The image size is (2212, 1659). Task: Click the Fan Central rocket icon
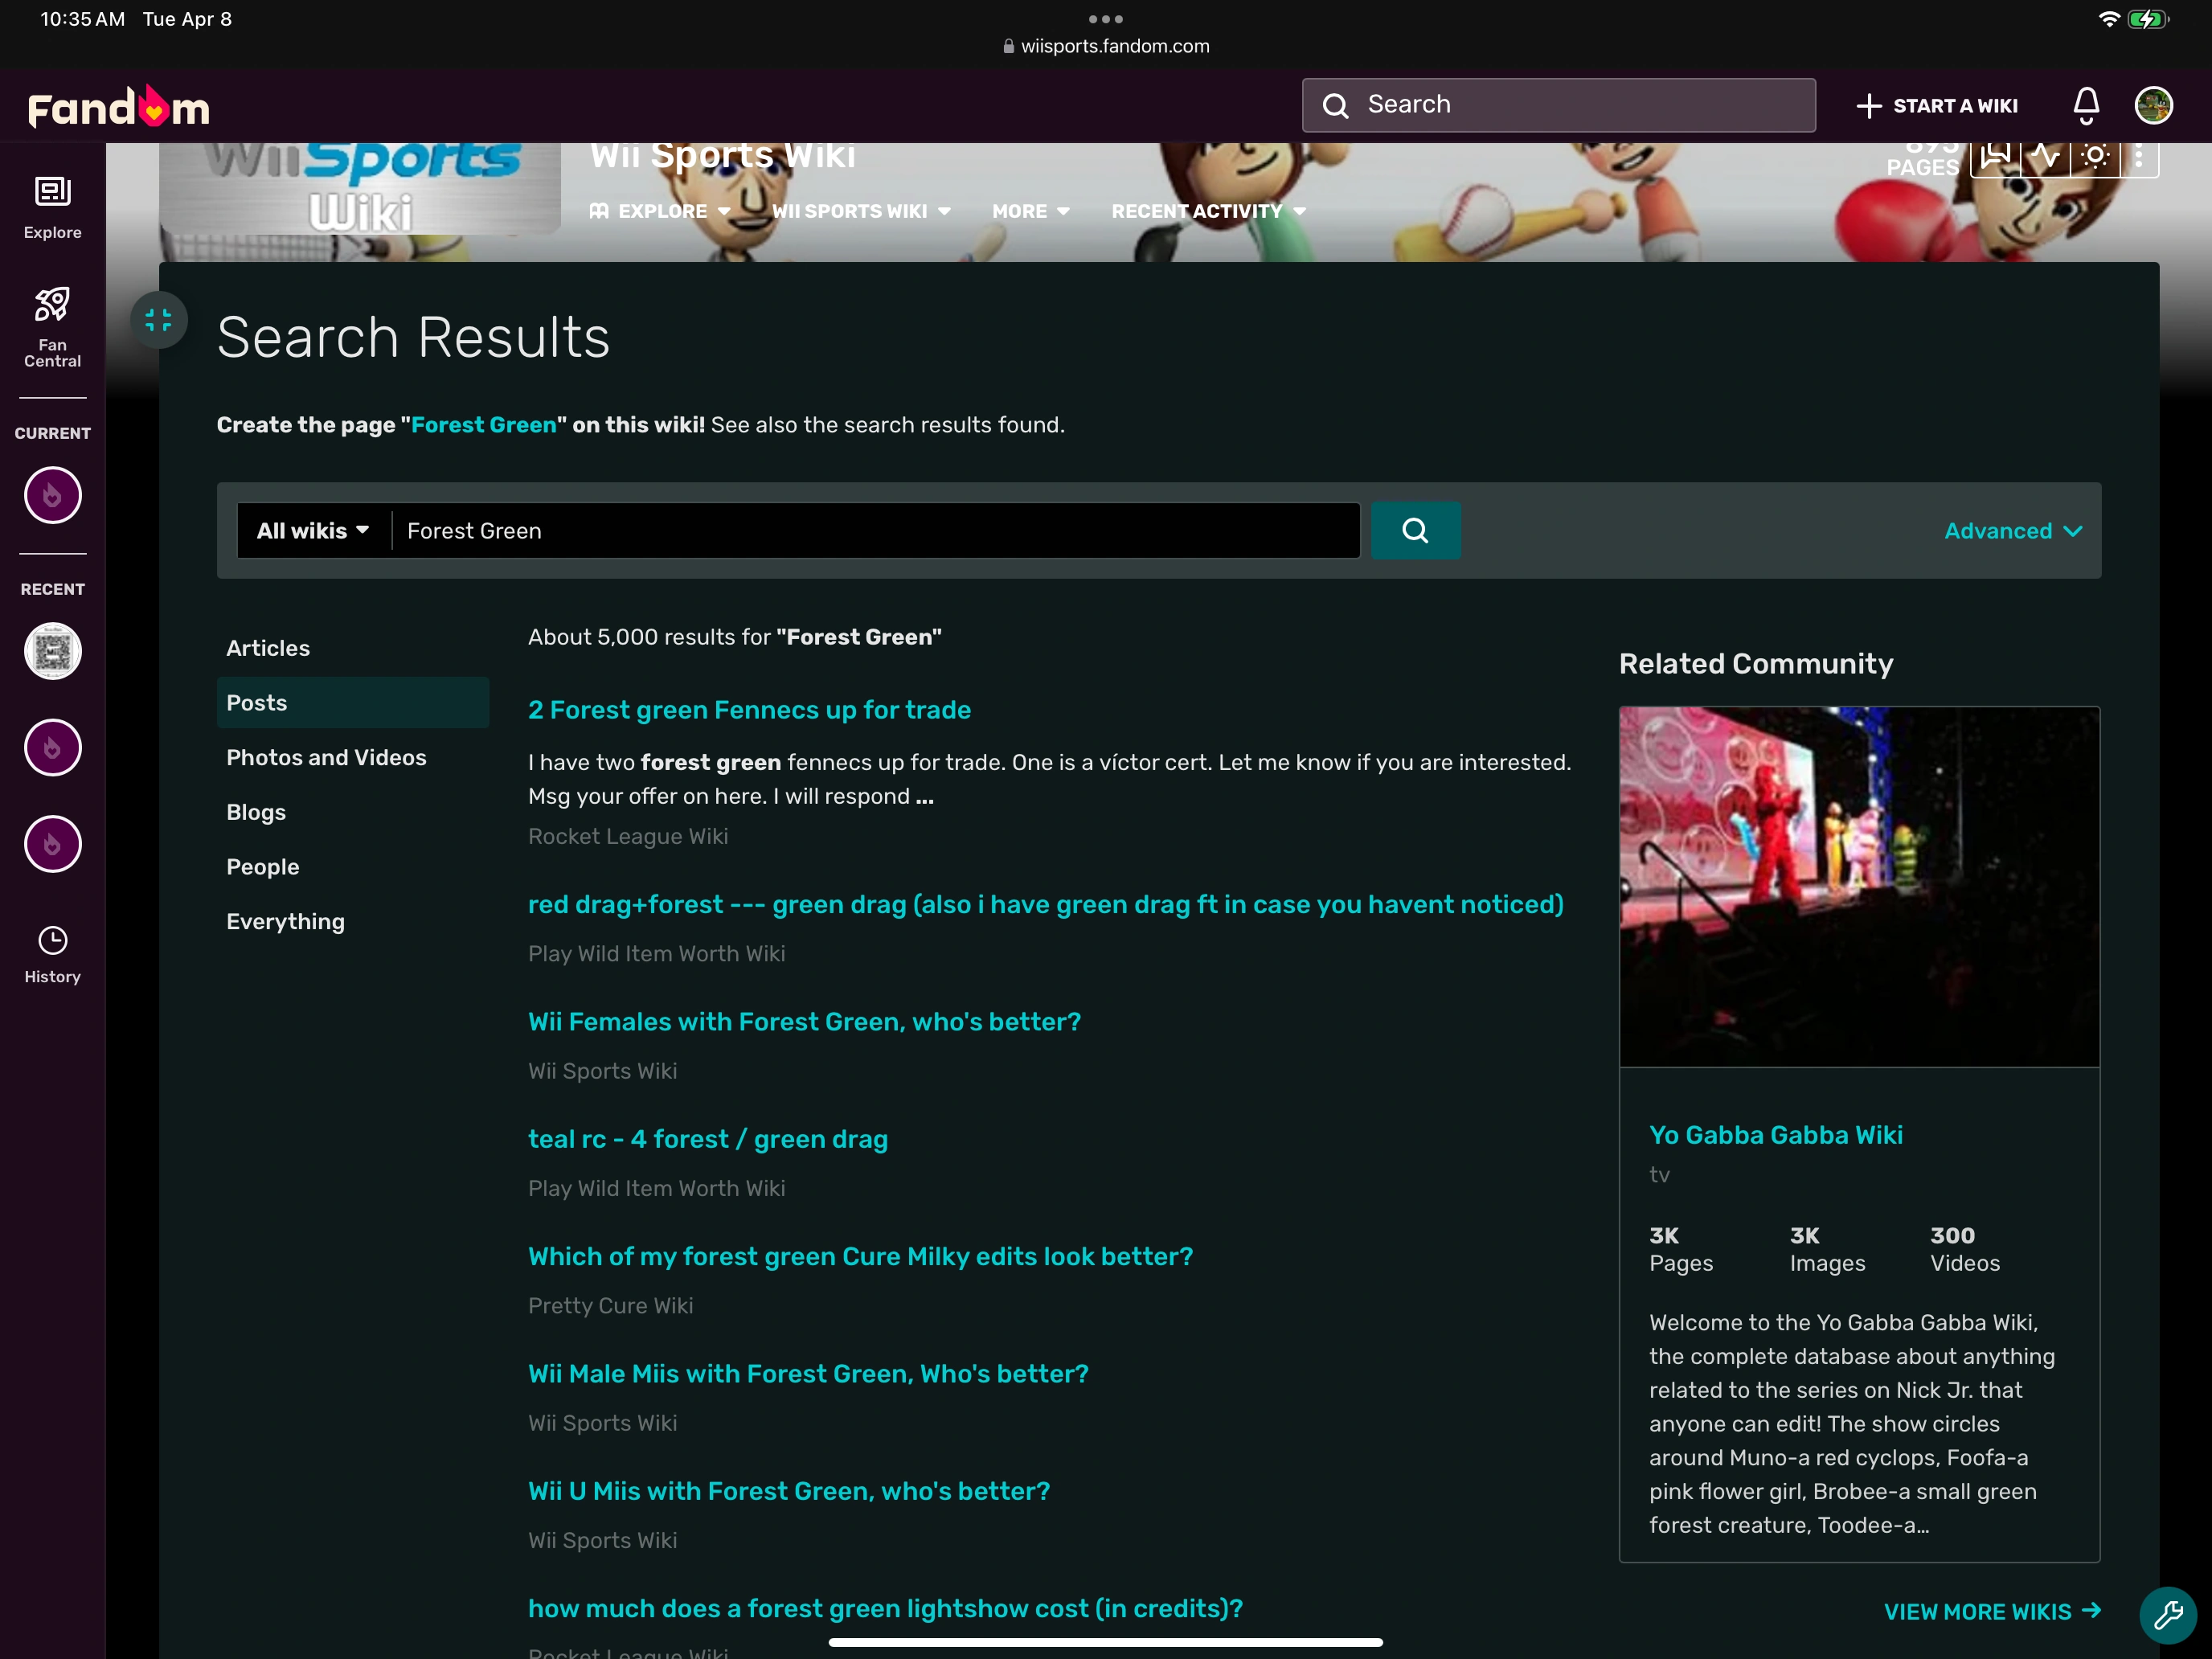click(x=52, y=305)
